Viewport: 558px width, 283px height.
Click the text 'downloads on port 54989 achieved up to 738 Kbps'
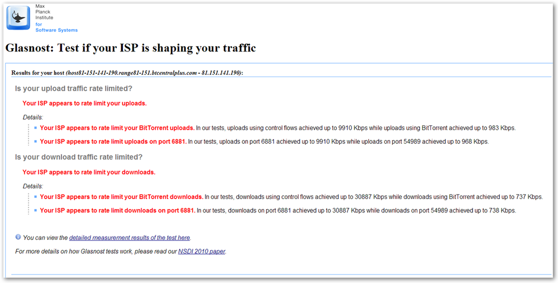click(x=451, y=211)
